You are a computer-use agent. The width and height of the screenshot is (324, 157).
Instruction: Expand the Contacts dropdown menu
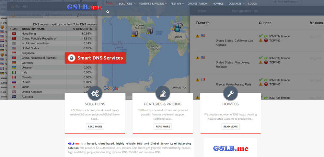[x=237, y=4]
